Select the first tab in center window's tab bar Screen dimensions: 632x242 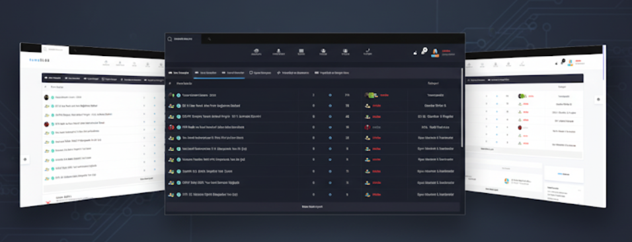(x=178, y=73)
